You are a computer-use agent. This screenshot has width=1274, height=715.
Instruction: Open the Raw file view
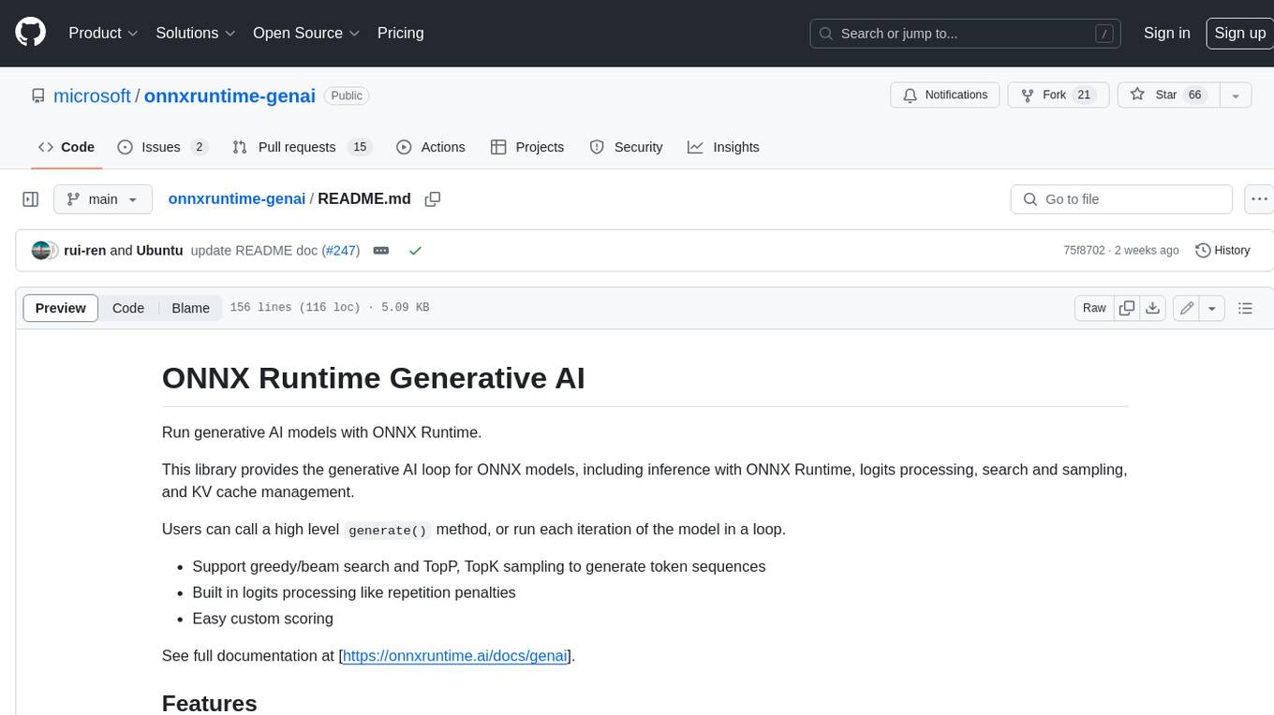point(1094,308)
